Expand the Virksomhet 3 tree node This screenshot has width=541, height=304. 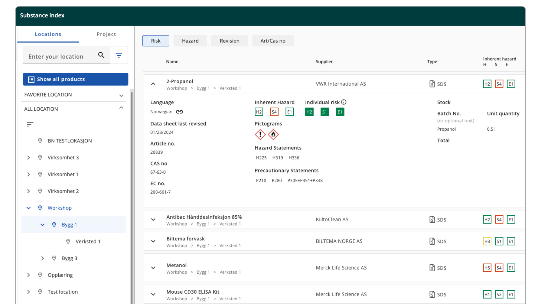28,158
